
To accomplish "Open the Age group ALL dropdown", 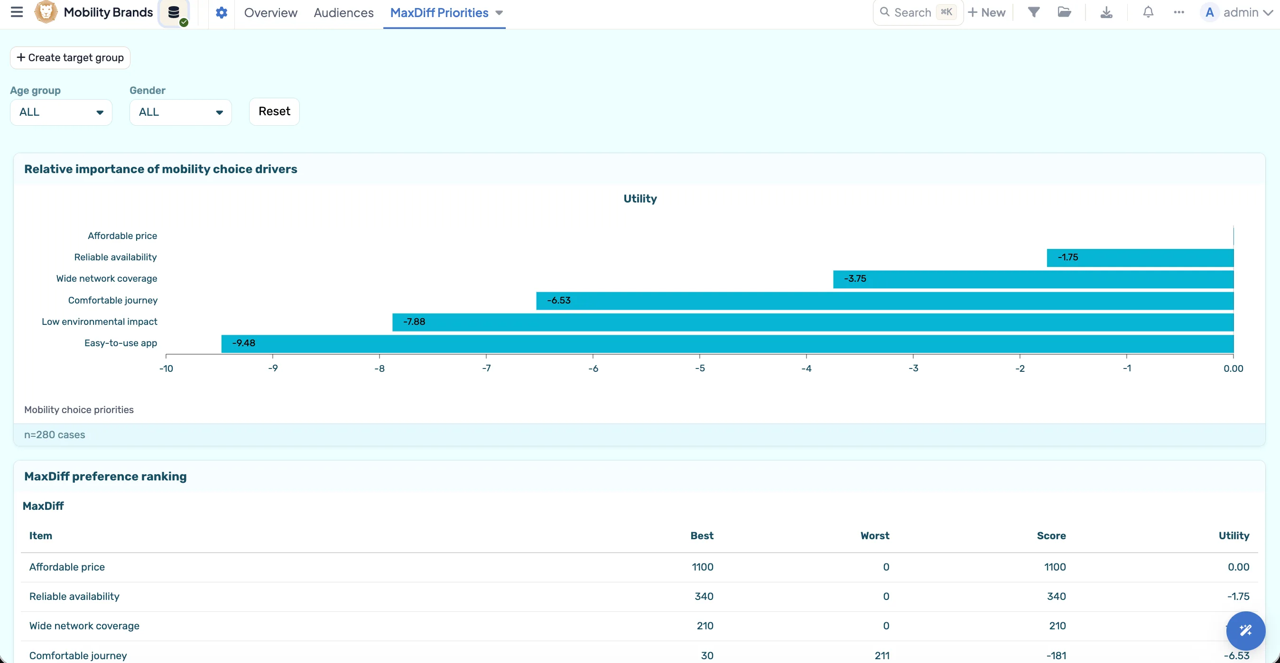I will [x=61, y=112].
